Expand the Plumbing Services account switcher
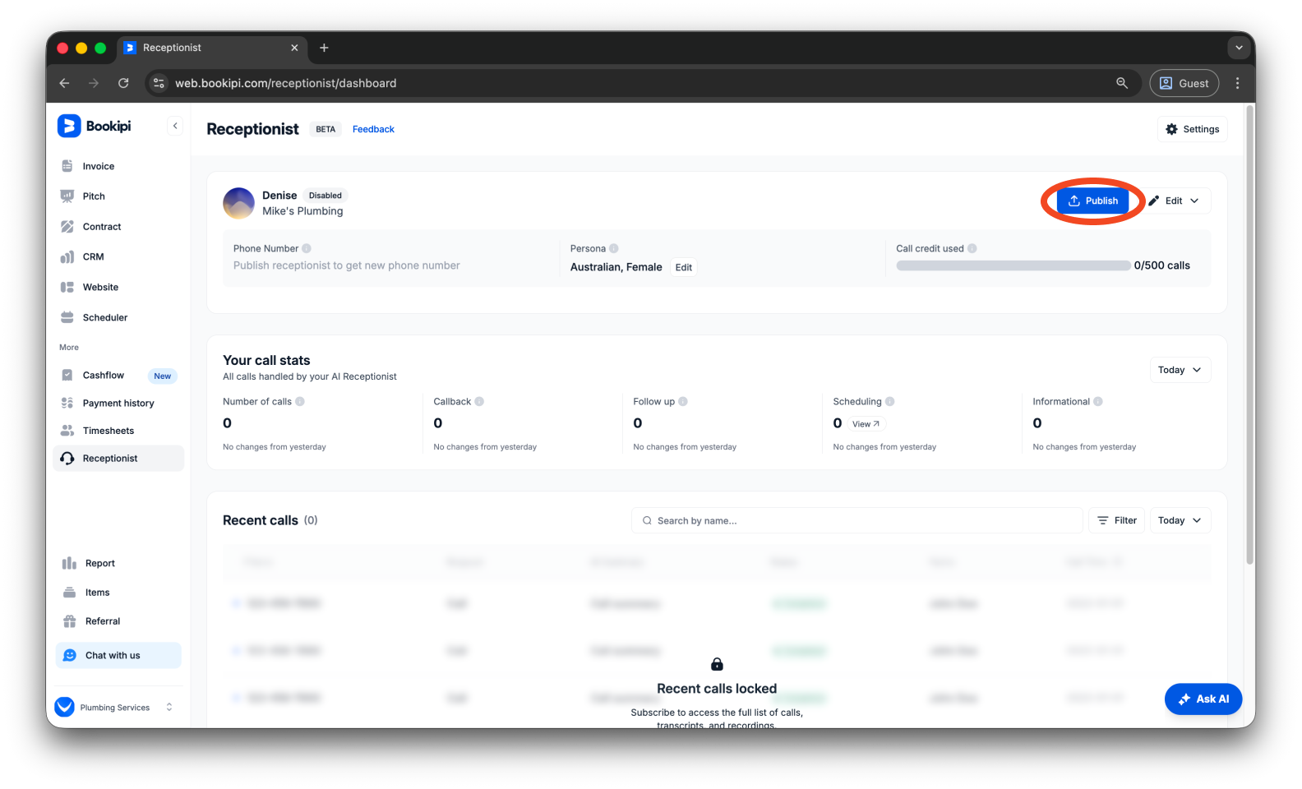 tap(169, 707)
